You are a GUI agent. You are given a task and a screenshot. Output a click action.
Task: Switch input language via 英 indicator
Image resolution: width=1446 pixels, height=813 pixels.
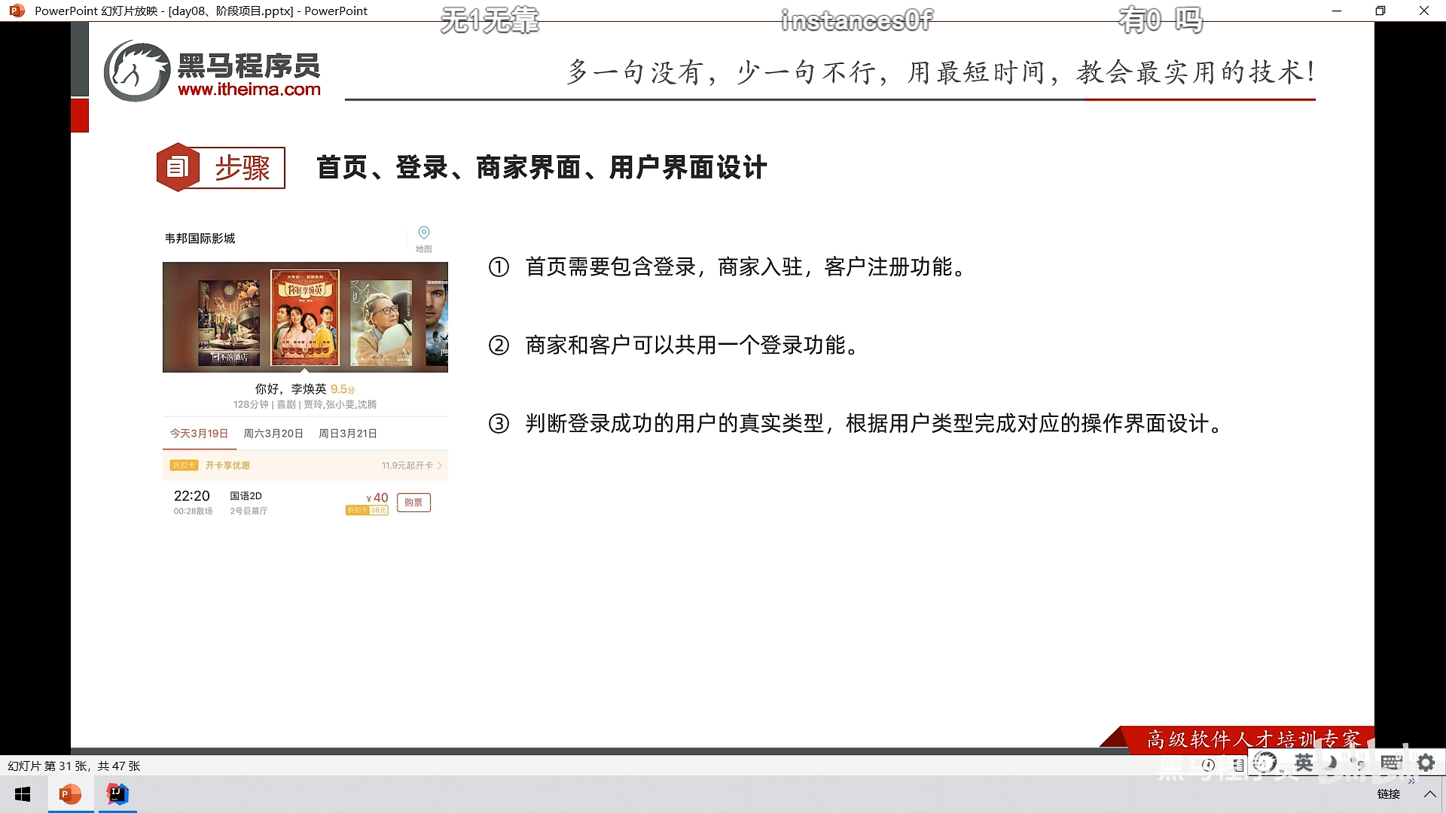pos(1304,763)
